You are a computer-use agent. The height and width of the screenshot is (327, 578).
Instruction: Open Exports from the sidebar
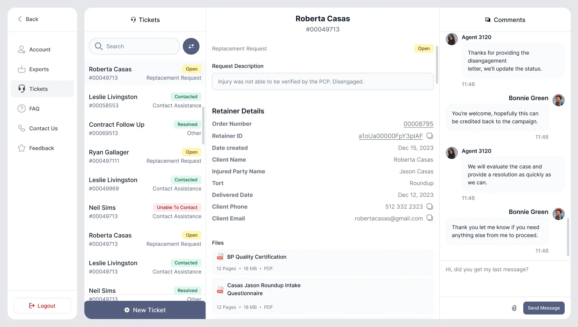(42, 69)
